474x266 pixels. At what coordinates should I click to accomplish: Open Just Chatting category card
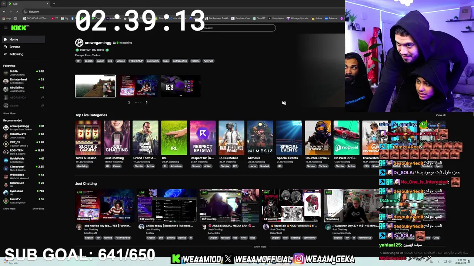pos(117,138)
